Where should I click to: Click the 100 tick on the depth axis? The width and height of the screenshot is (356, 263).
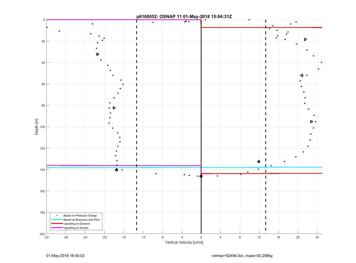42,127
